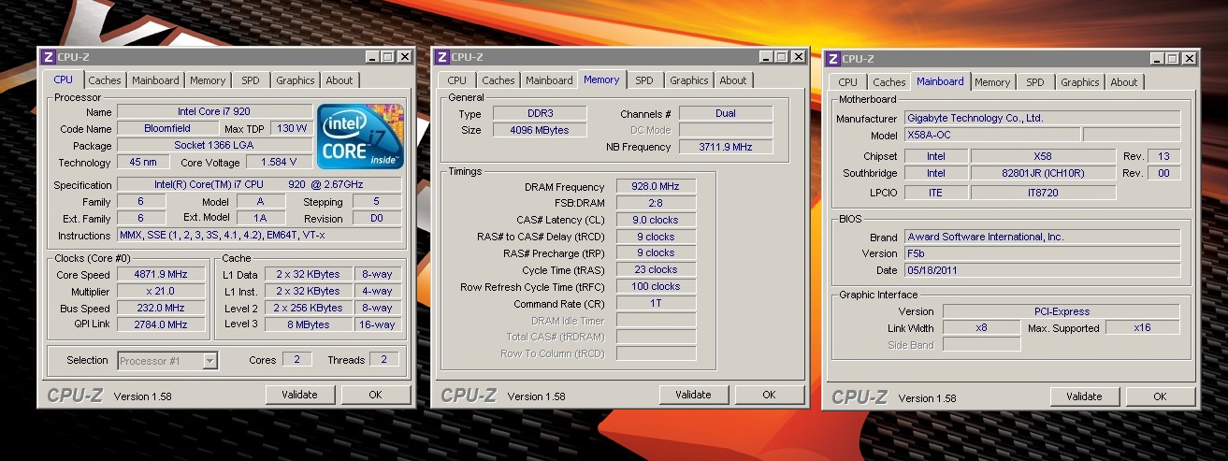Select SPD tab in middle Memory window
The width and height of the screenshot is (1228, 461).
click(644, 80)
